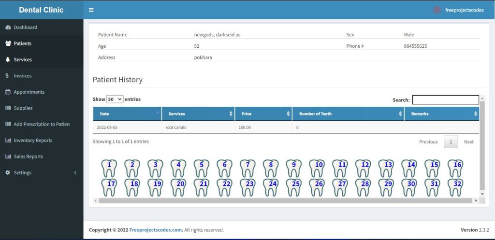Expand the Settings sidebar menu
This screenshot has width=495, height=240.
click(41, 172)
